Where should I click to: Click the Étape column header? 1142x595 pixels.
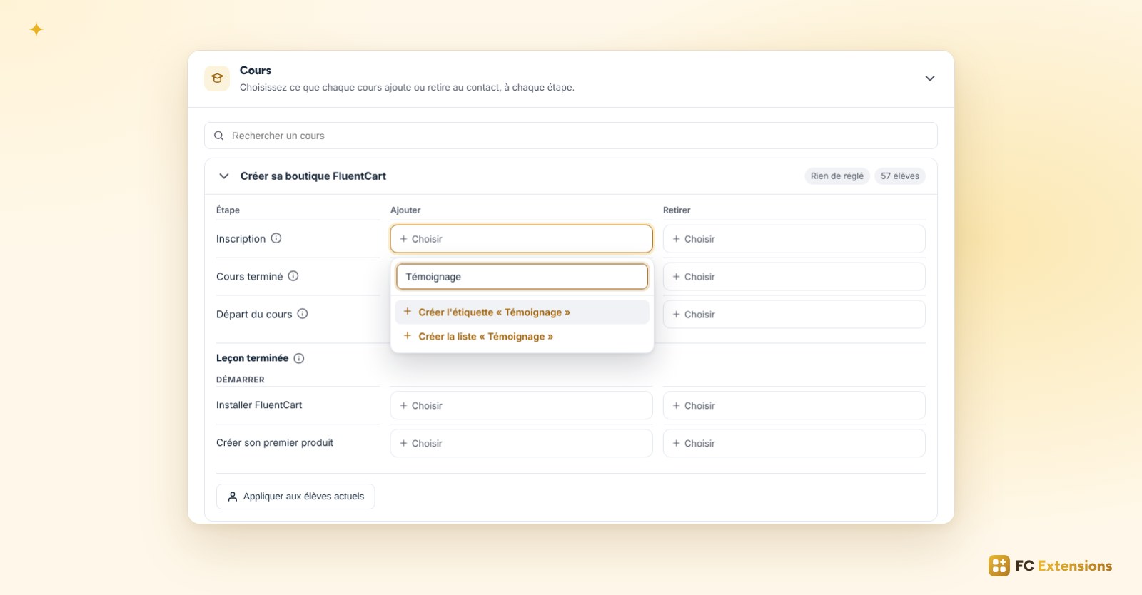tap(228, 210)
